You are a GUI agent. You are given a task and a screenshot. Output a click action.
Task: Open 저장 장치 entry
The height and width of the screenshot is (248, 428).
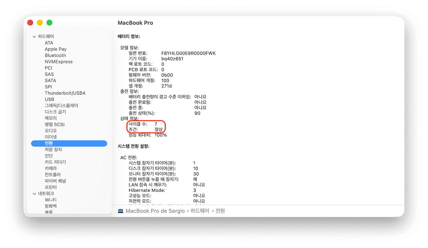pyautogui.click(x=53, y=150)
